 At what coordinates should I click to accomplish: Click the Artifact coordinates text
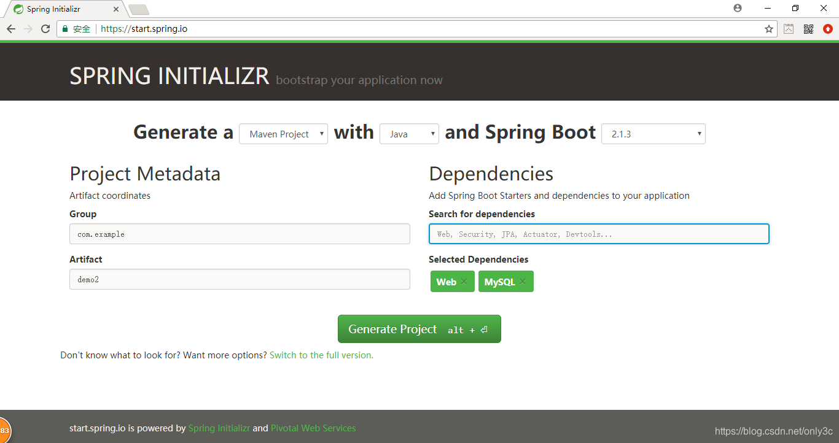click(x=110, y=196)
